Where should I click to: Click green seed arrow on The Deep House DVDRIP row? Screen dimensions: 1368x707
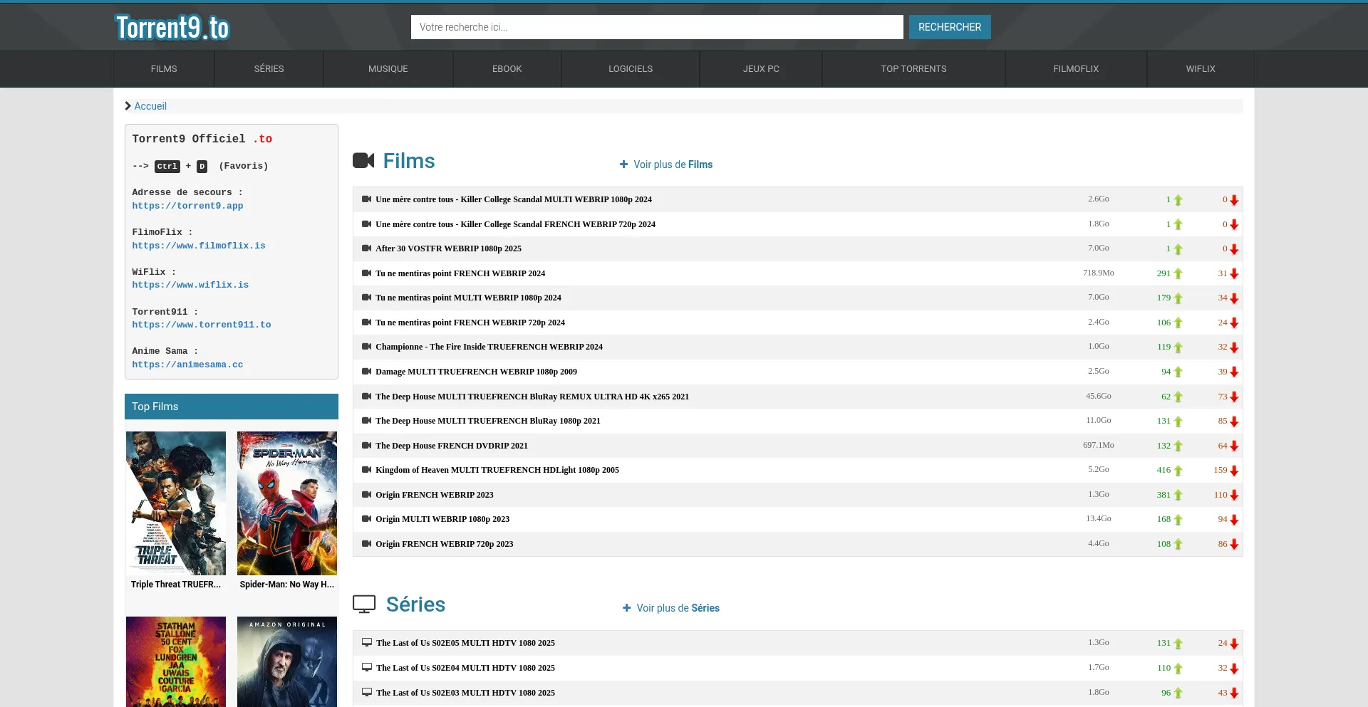point(1178,446)
